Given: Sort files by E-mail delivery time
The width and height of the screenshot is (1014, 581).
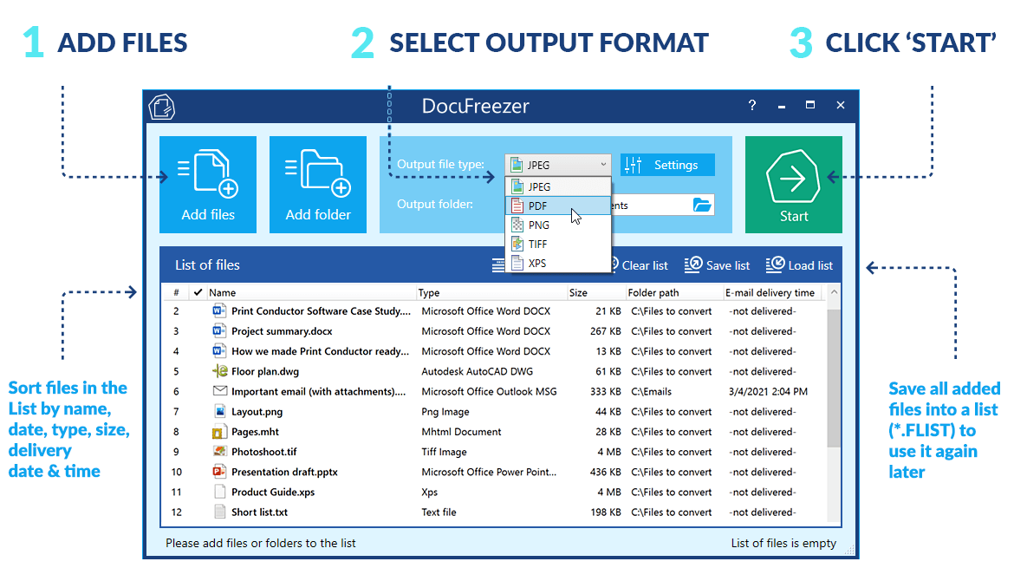Looking at the screenshot, I should [770, 293].
